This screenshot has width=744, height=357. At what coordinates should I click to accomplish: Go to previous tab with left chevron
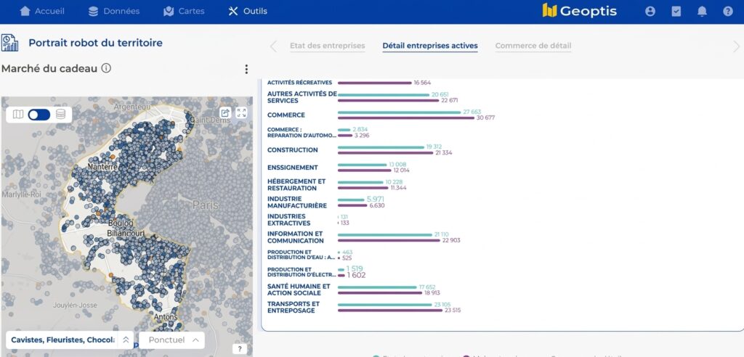(x=273, y=46)
